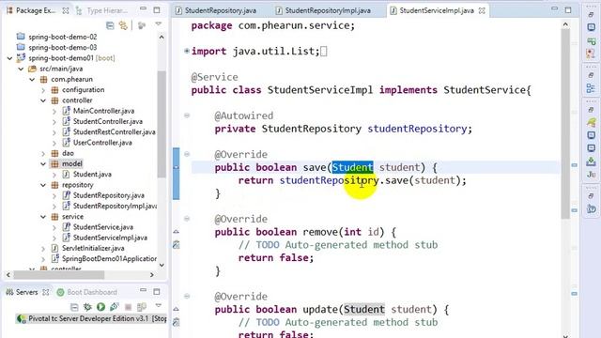601x338 pixels.
Task: Collapse spring-boot-demo01 project node
Action: pos(10,58)
